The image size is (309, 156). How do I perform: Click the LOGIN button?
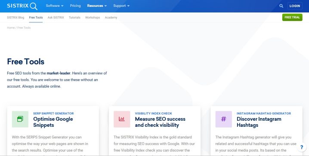(295, 6)
